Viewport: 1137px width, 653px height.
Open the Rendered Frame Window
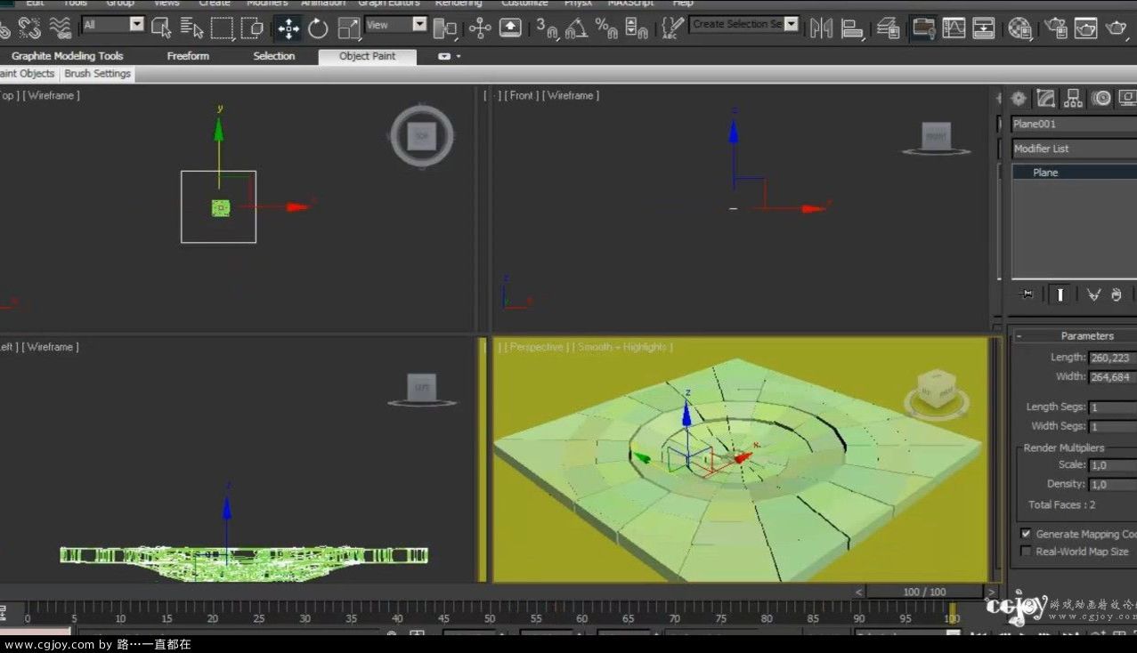[1085, 28]
